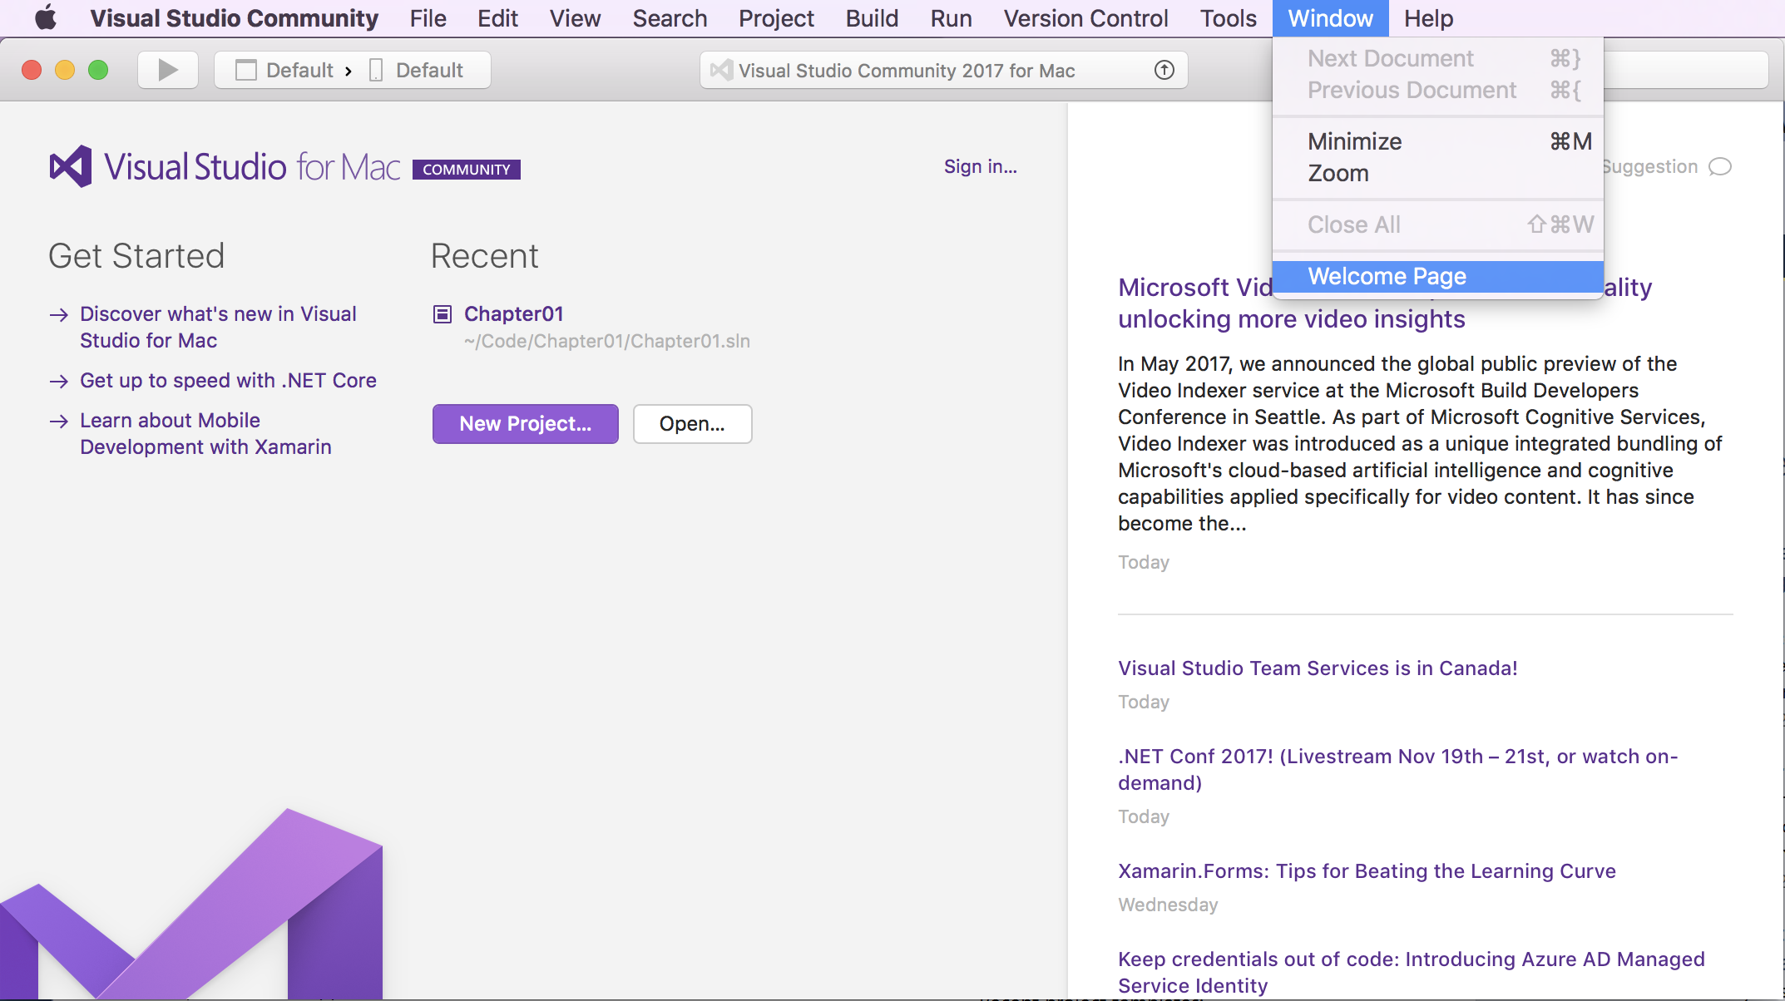Screen dimensions: 1785x1001
Task: Open Visual Studio Team Services in Canada article
Action: coord(1318,668)
